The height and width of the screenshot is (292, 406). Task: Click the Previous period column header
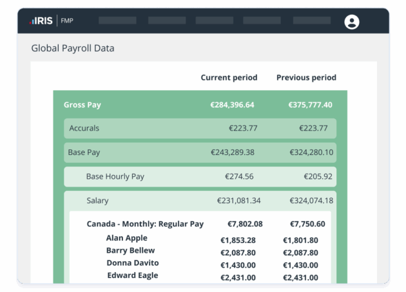(306, 78)
